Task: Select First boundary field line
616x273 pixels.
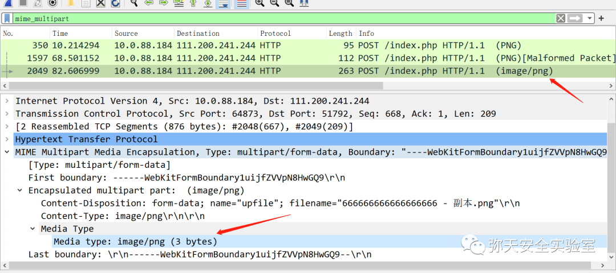Action: 187,178
